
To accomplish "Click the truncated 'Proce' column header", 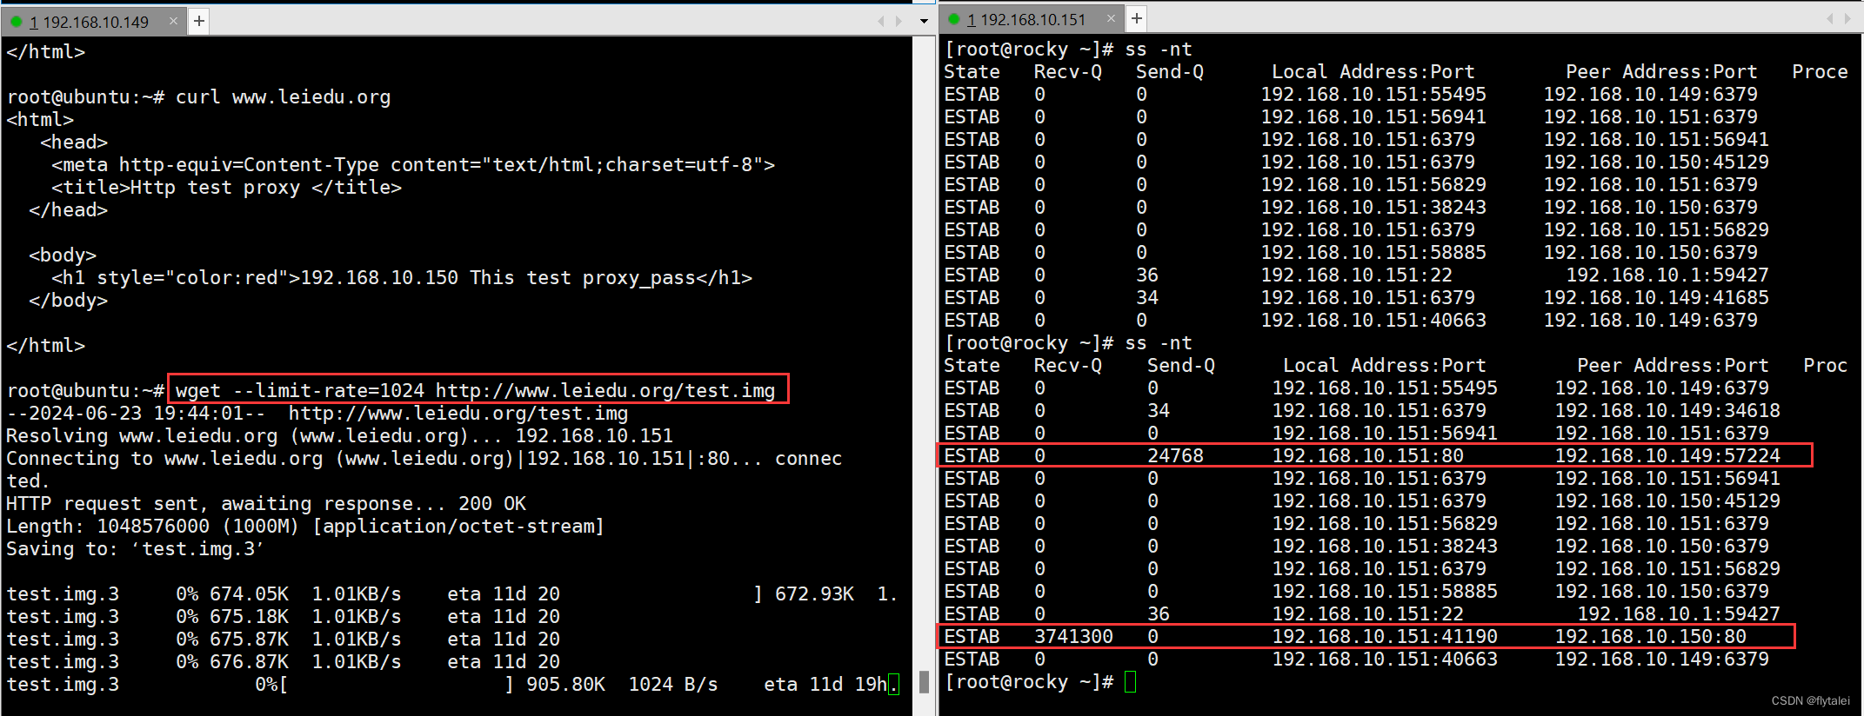I will (x=1820, y=72).
